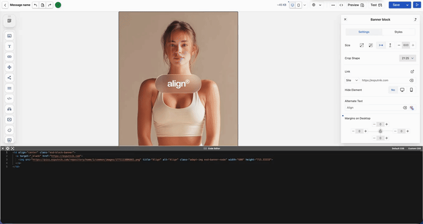Click the Alternate Text input field
The image size is (423, 224).
[374, 108]
